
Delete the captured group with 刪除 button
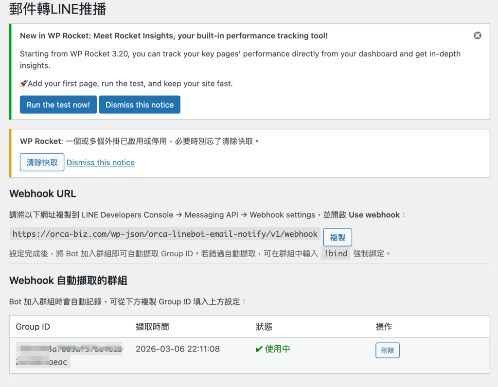(387, 350)
